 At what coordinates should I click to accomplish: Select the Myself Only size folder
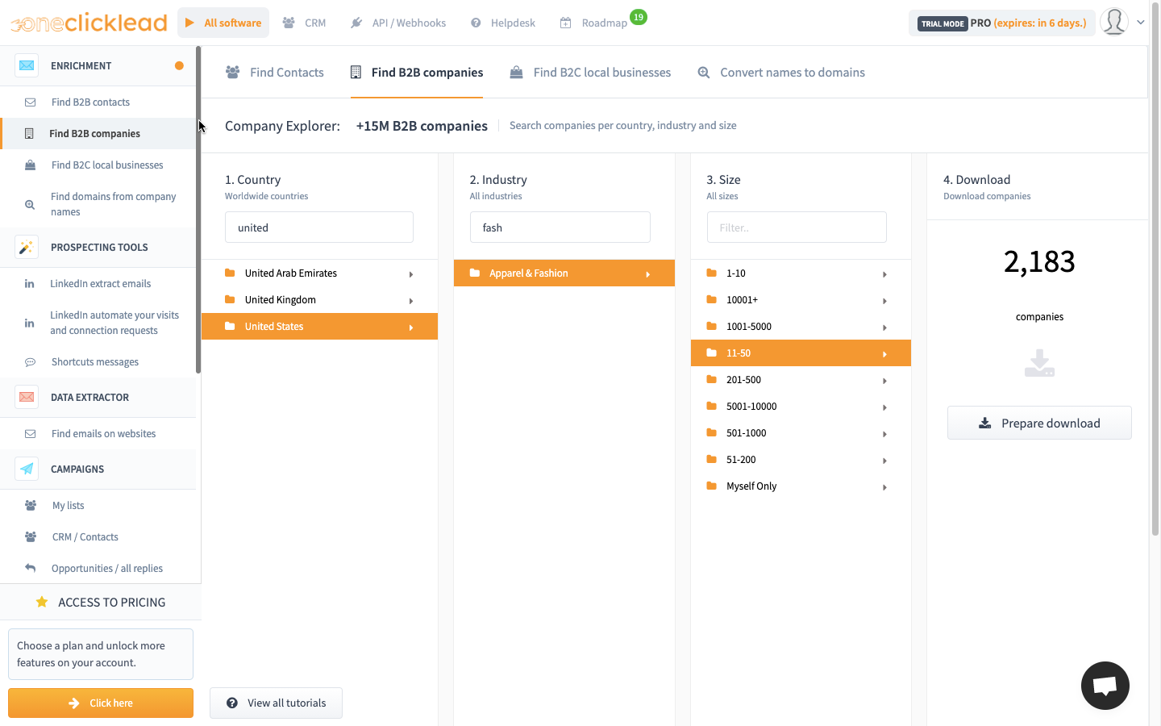pos(801,486)
